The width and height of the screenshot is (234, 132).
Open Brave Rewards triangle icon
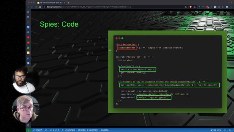click(x=195, y=7)
